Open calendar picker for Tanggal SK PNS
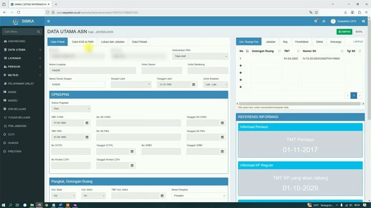371x208 pixels. click(222, 137)
